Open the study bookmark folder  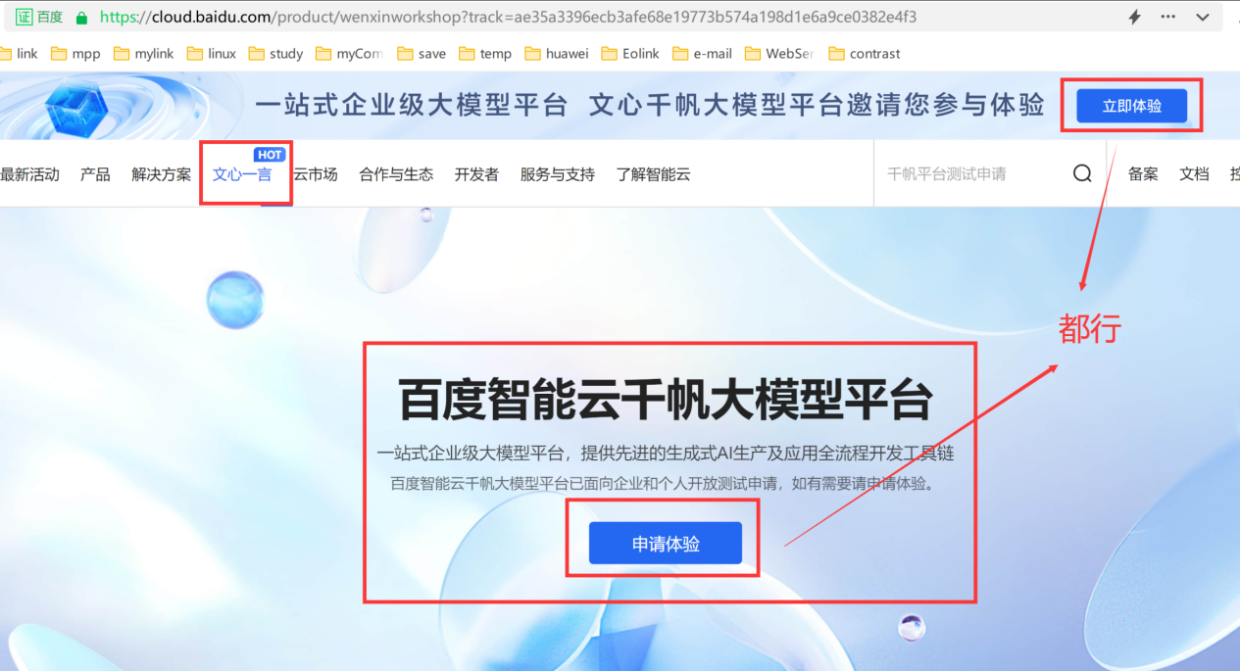tap(275, 54)
